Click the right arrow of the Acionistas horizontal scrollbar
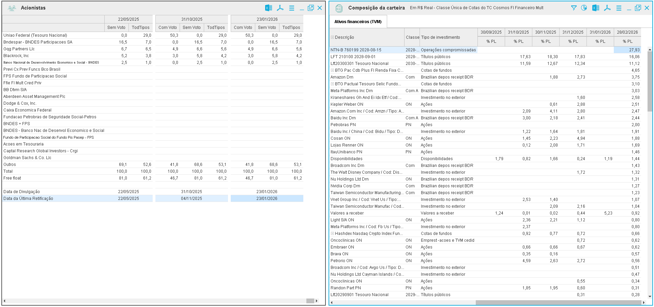 coord(317,301)
